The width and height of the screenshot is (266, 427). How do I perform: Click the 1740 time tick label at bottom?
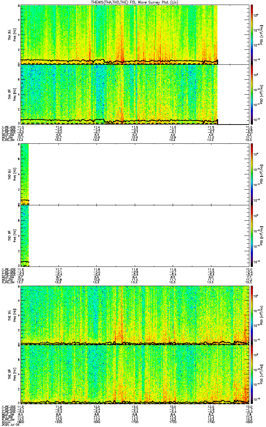point(211,422)
